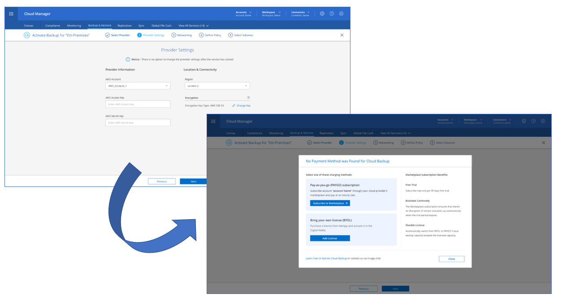Click the Activate Backup cloud icon in the undimmed window
Viewport: 562px width, 307px height.
point(27,35)
